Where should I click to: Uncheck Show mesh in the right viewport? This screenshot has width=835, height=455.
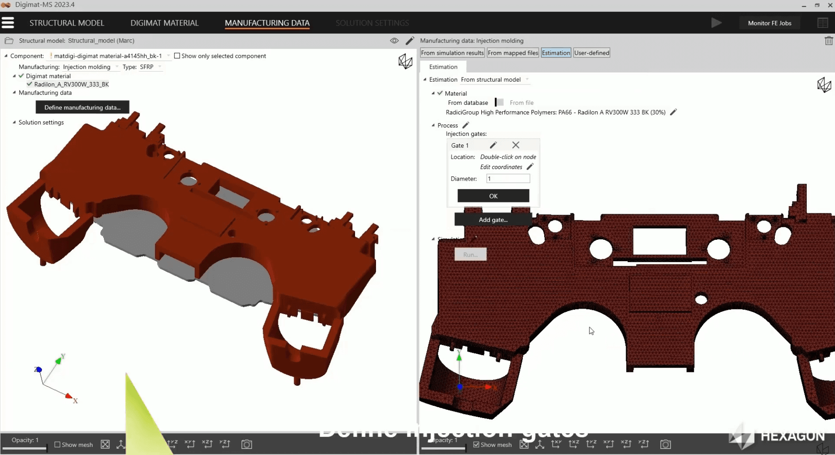pos(476,445)
